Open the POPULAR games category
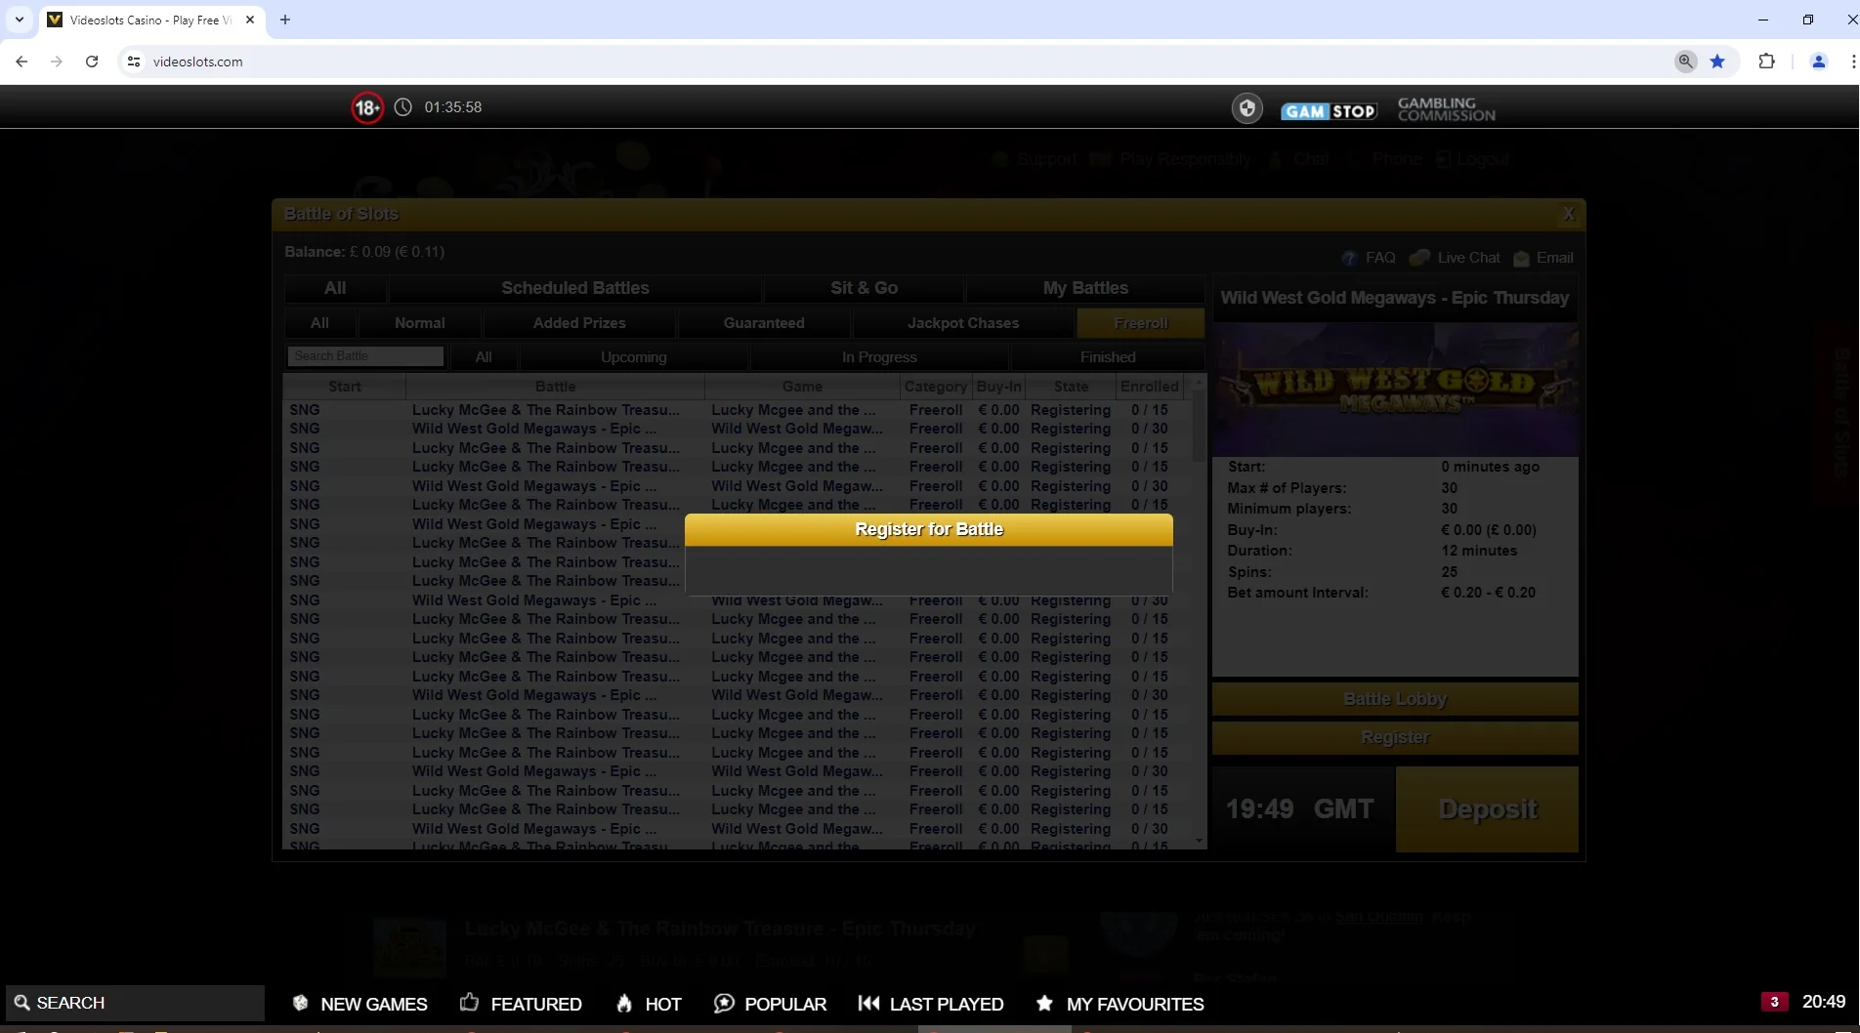 point(770,1004)
